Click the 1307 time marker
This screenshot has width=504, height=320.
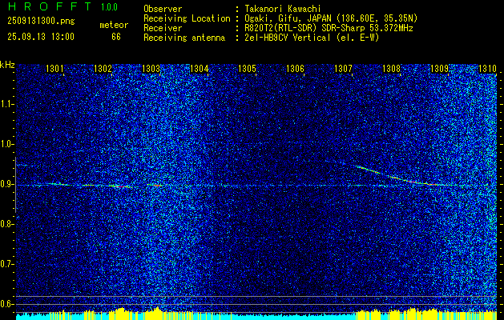click(343, 68)
